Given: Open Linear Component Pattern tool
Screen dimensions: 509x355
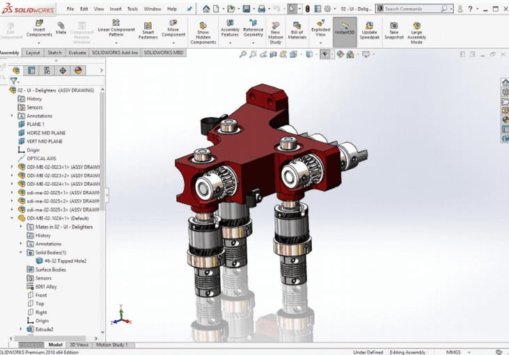Looking at the screenshot, I should (116, 29).
